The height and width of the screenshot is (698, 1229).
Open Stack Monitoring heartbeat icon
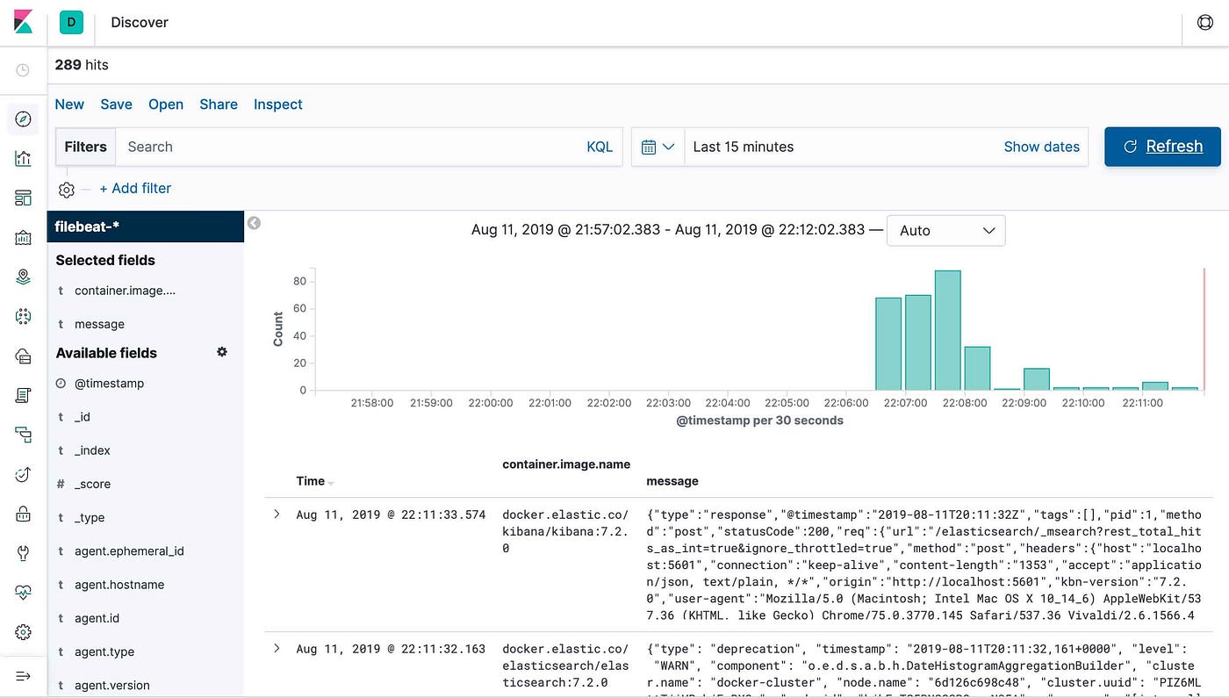pos(23,591)
